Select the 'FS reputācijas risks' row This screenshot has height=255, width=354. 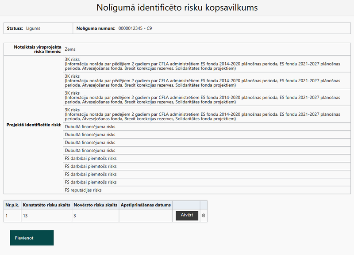[x=83, y=190]
